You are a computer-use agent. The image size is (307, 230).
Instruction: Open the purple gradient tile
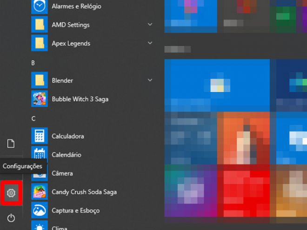point(191,191)
